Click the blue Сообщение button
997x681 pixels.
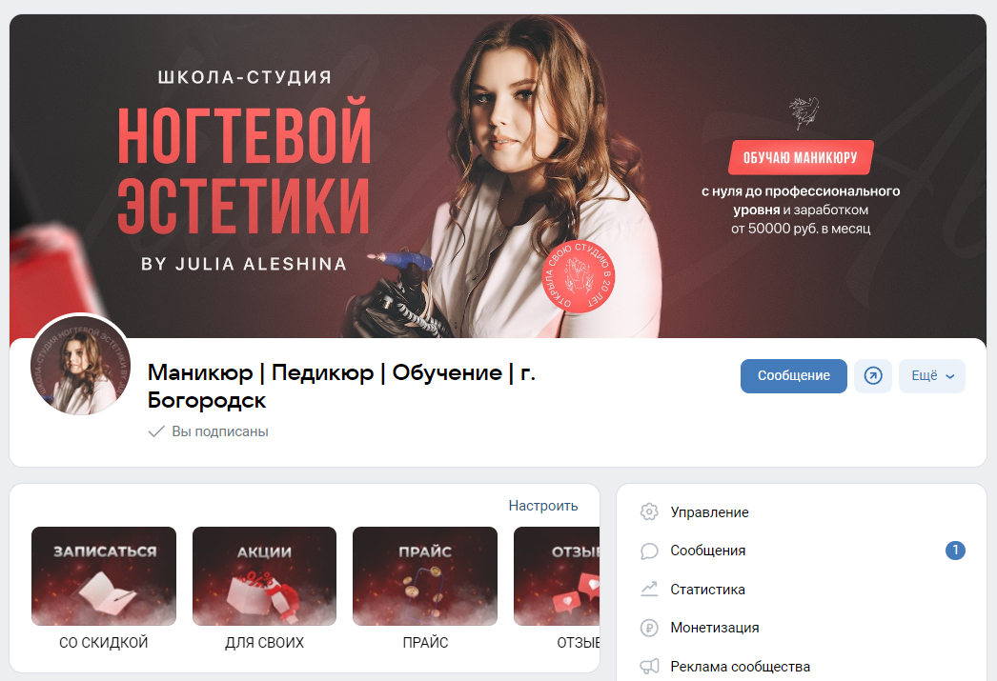[794, 376]
